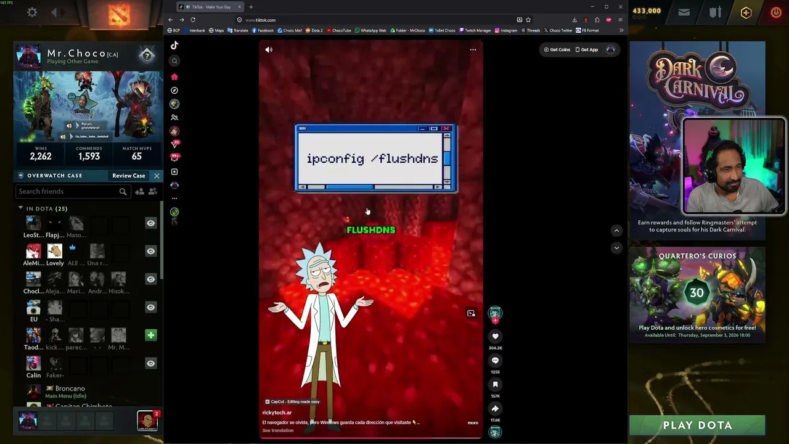
Task: Dismiss the Overwatch Case banner
Action: tap(157, 176)
